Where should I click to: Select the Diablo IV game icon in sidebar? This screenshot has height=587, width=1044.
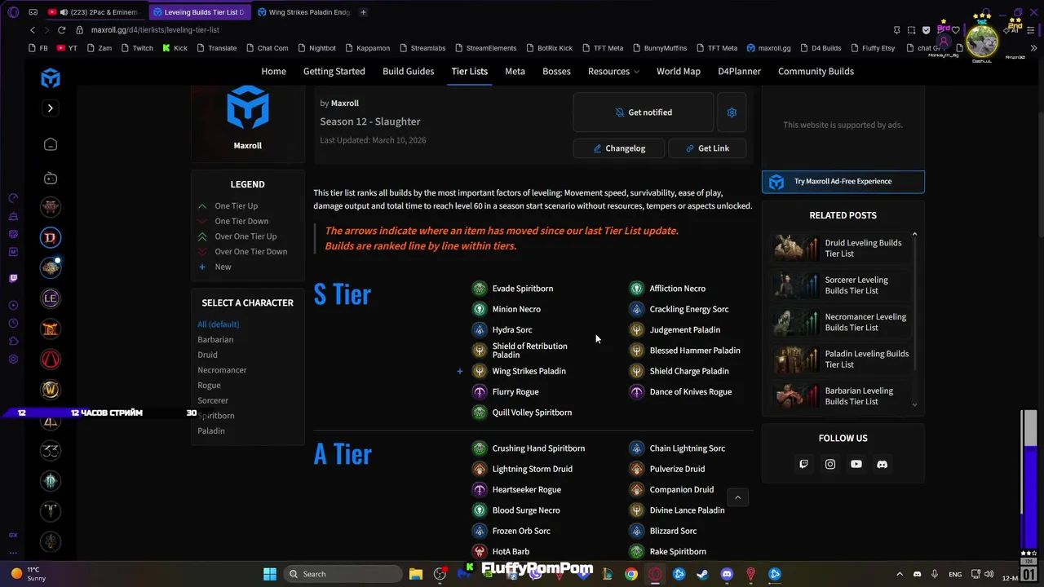click(x=51, y=237)
